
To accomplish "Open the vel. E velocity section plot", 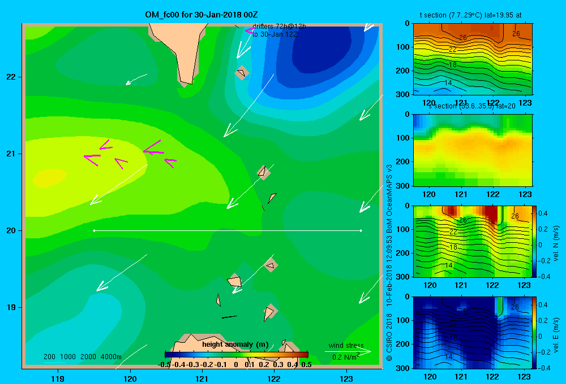I will click(x=473, y=333).
